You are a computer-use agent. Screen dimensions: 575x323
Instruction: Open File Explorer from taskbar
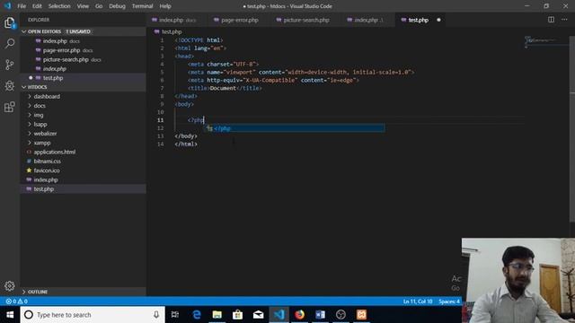(x=217, y=315)
